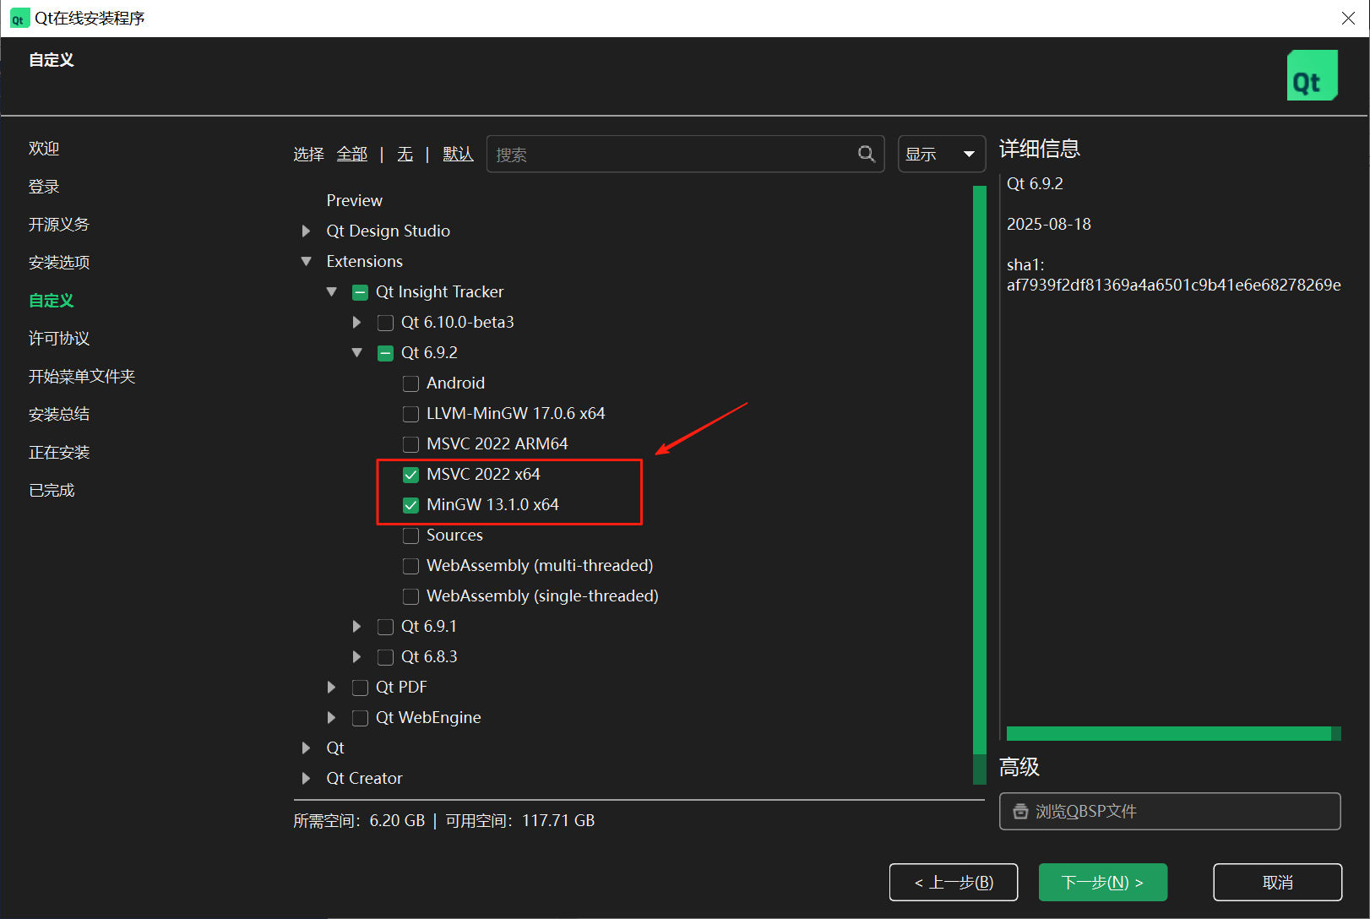Check the Qt 6.9.1 checkbox

385,627
